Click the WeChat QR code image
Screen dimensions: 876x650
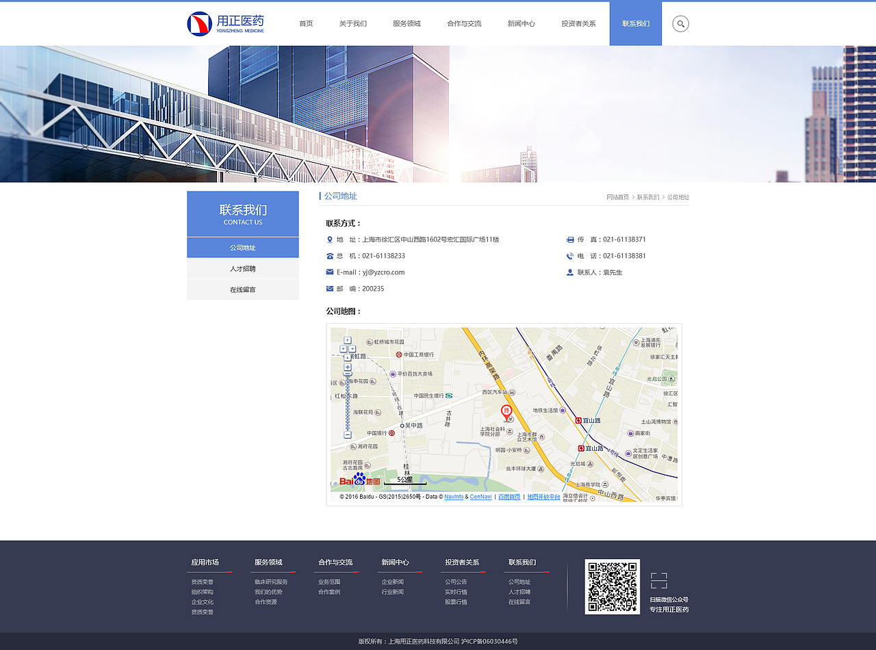(613, 587)
